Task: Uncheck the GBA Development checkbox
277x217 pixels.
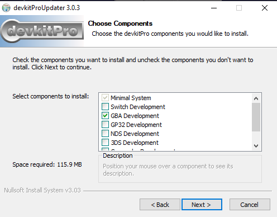Action: coord(105,116)
